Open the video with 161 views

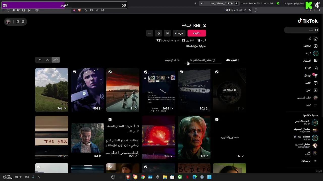(87, 137)
